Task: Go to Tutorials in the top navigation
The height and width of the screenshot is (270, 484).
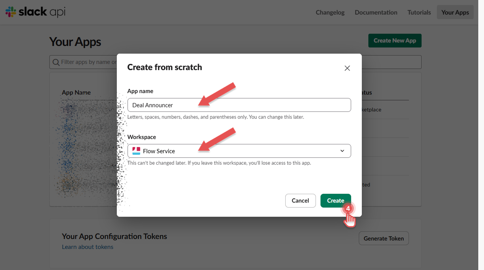Action: tap(419, 12)
